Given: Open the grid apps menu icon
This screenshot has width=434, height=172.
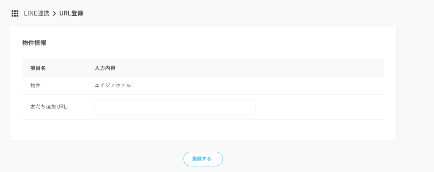Looking at the screenshot, I should (x=15, y=14).
